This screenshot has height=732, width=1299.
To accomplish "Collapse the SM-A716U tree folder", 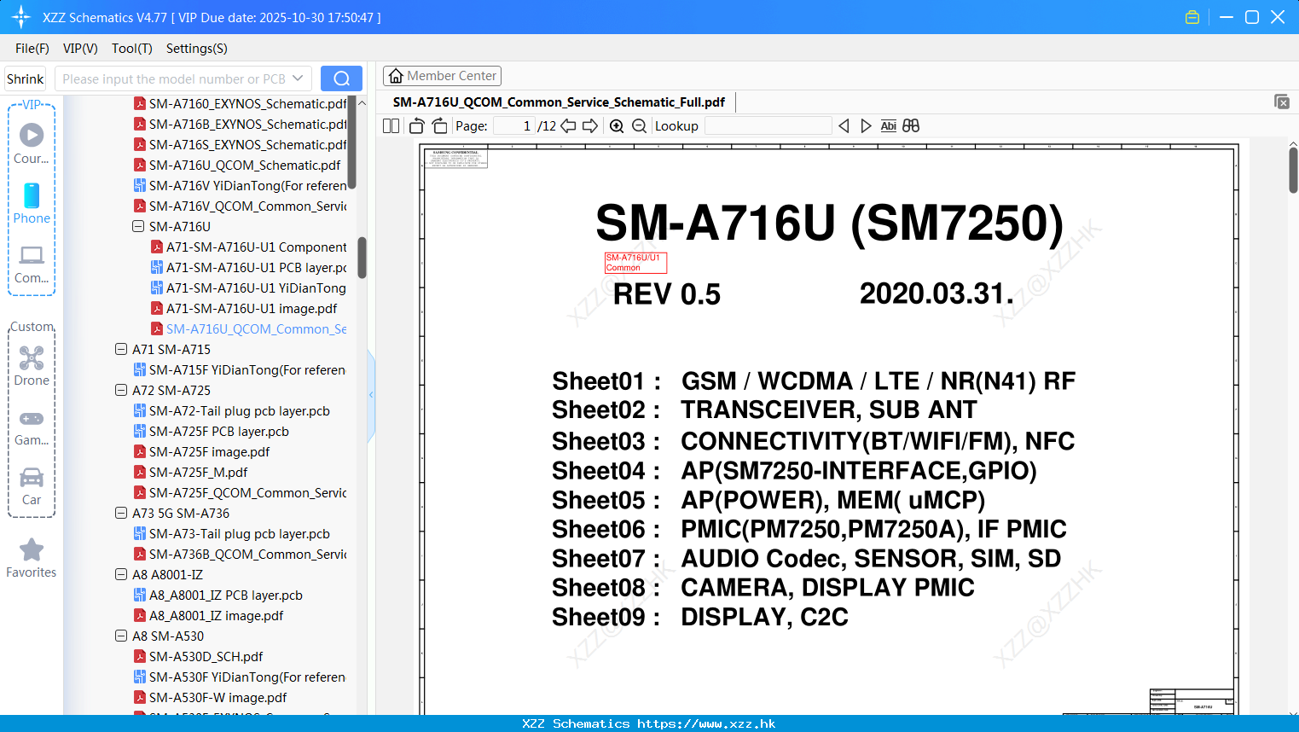I will click(138, 226).
